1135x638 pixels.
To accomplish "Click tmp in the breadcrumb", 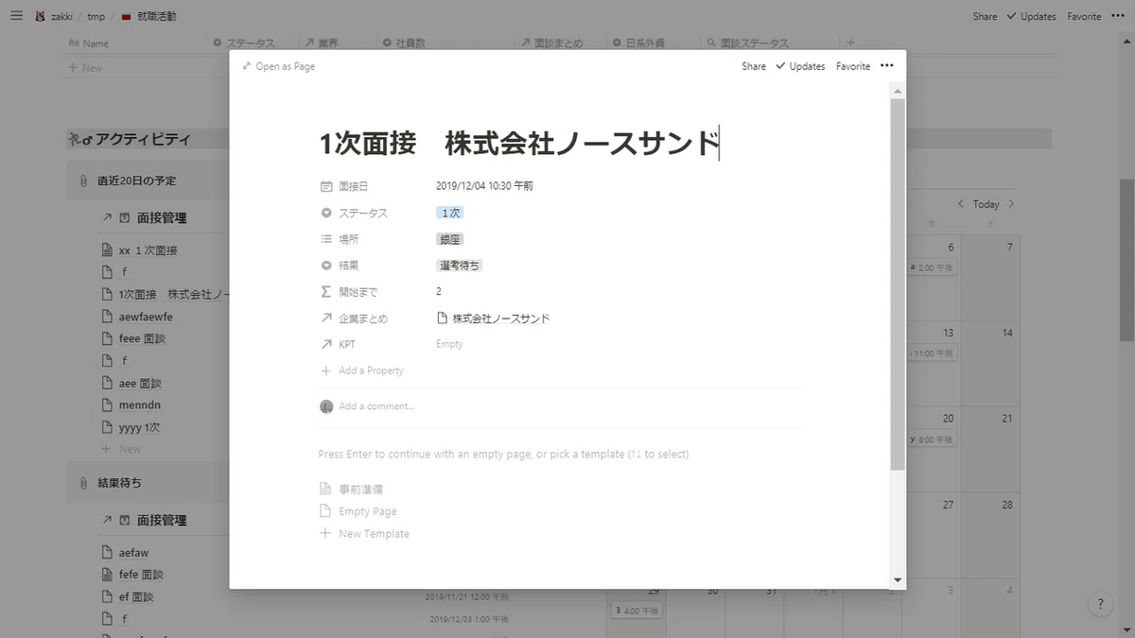I will click(x=96, y=16).
